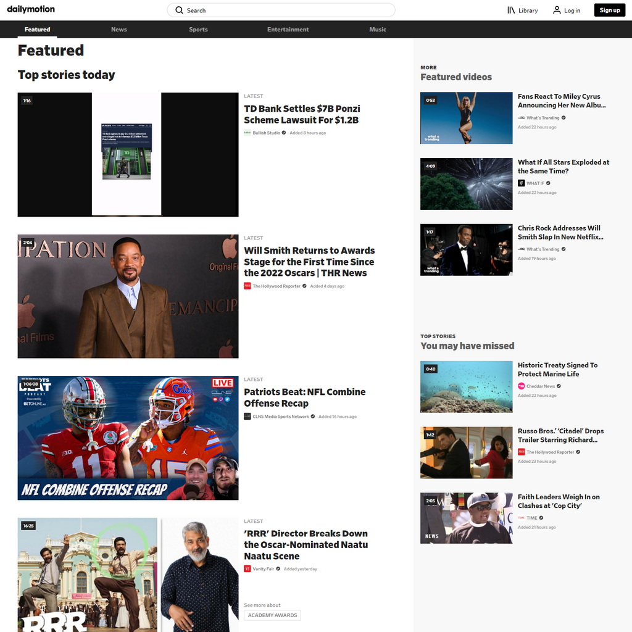
Task: Click the search magnifier icon
Action: pyautogui.click(x=180, y=10)
